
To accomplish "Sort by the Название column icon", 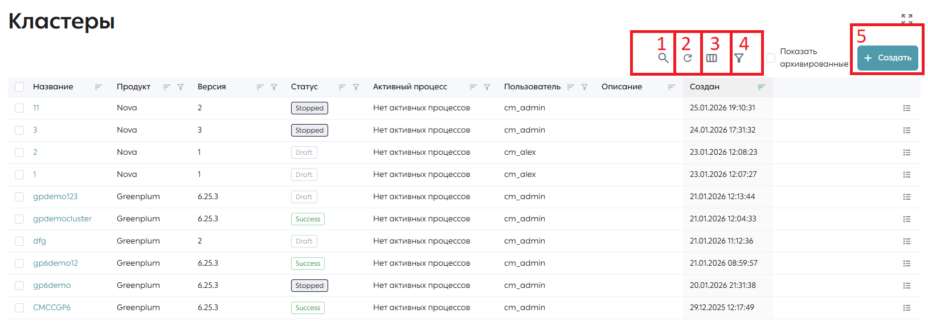I will (98, 87).
